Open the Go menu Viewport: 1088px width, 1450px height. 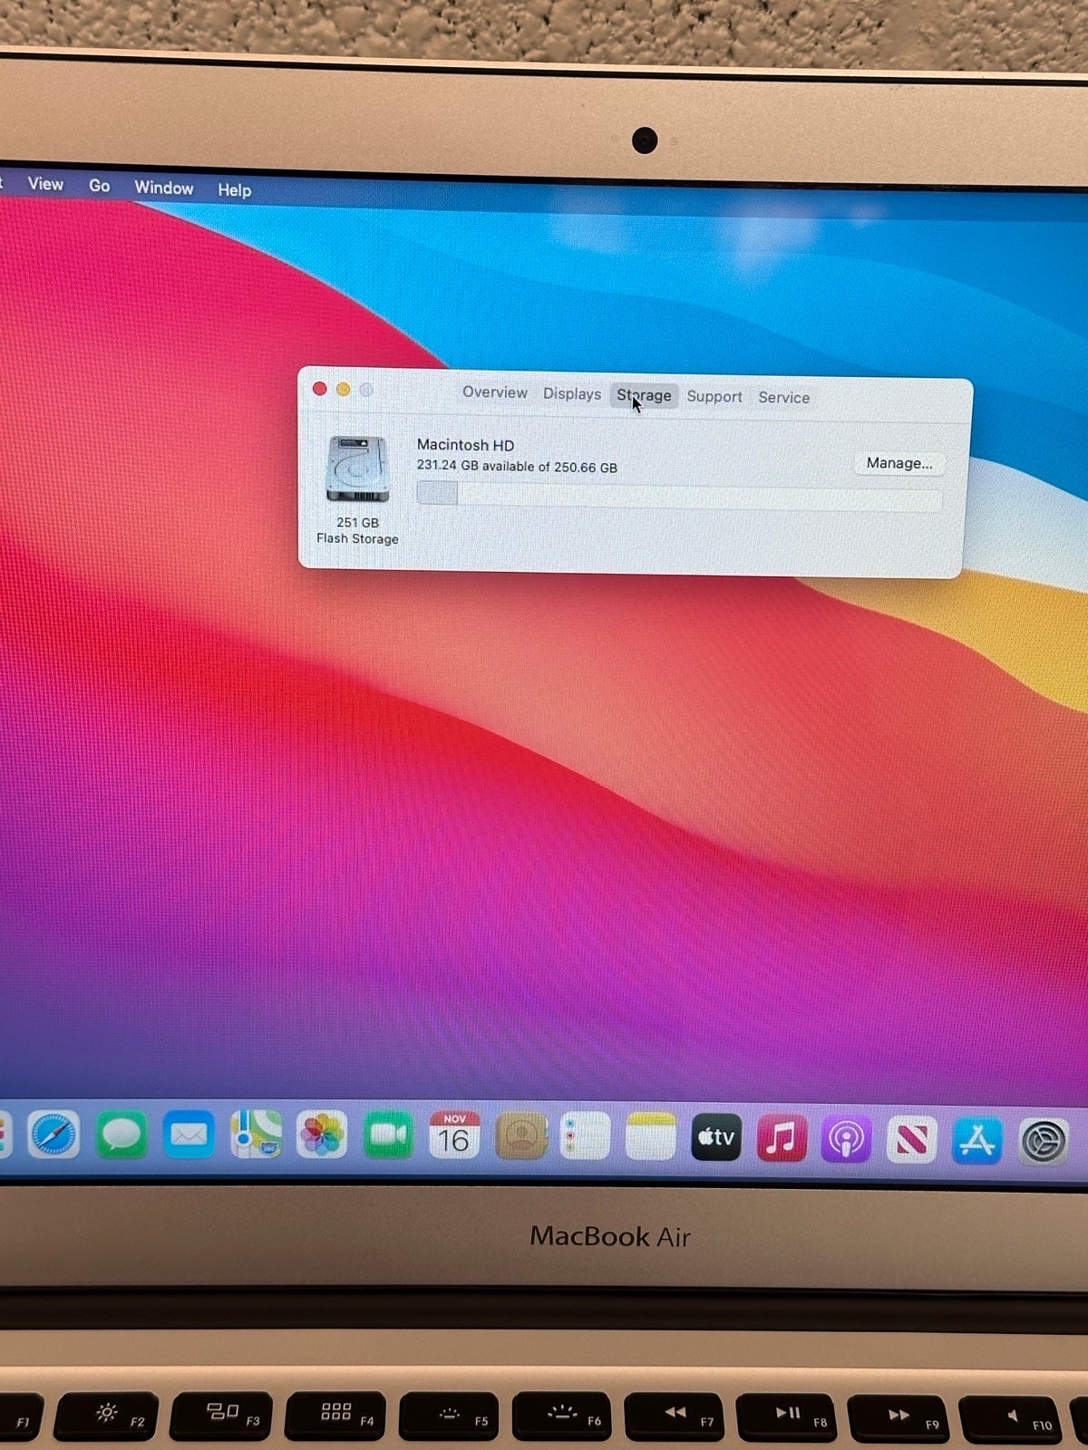point(100,186)
